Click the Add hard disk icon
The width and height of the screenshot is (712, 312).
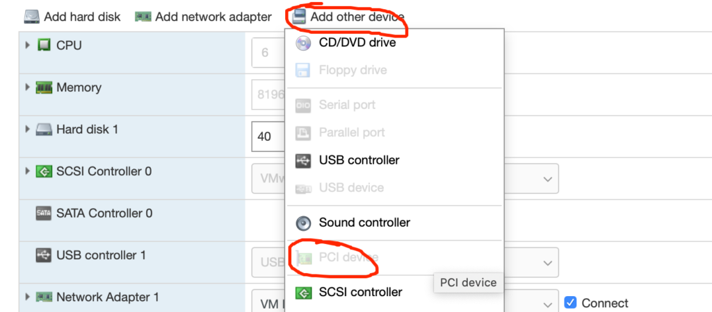point(31,17)
